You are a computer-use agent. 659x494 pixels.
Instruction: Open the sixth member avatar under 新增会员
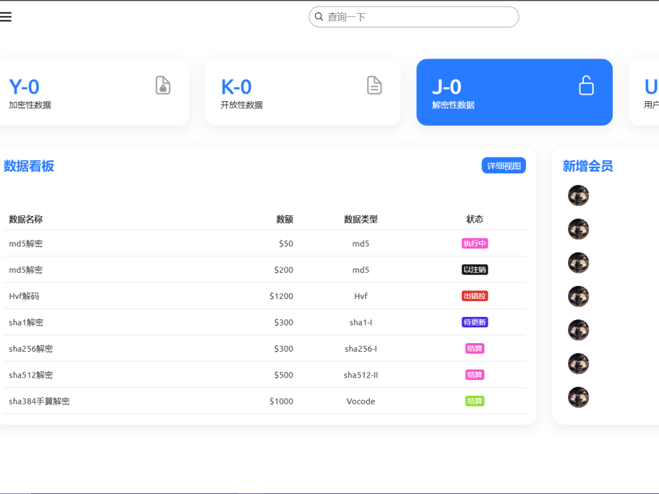point(579,364)
